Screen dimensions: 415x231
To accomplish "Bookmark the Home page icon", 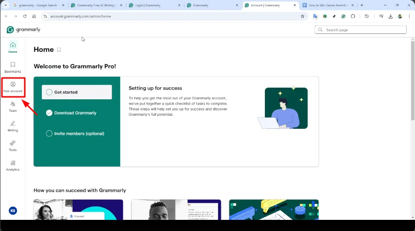I will click(59, 49).
